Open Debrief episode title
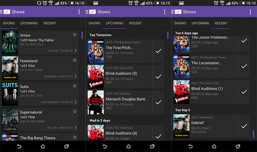The height and width of the screenshot is (152, 257). (x=197, y=123)
